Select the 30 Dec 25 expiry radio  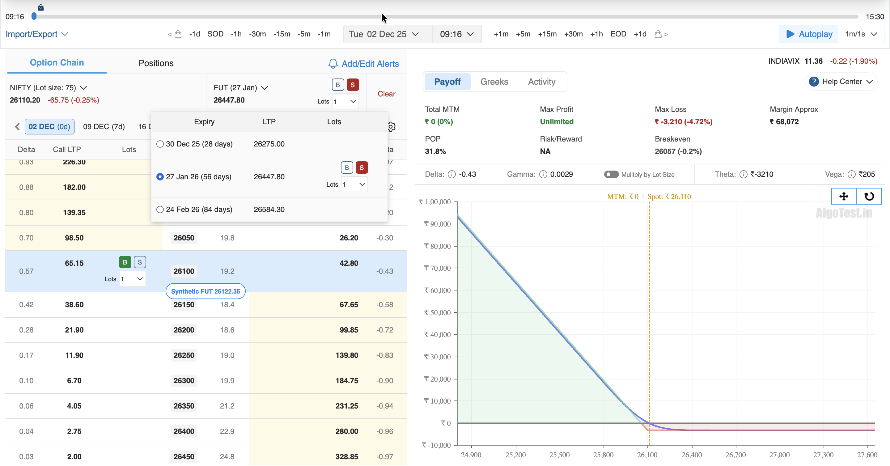click(x=160, y=144)
